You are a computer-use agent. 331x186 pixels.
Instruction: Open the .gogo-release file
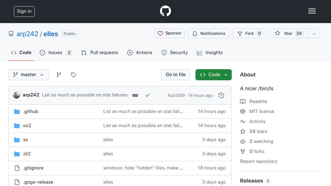[x=38, y=182]
